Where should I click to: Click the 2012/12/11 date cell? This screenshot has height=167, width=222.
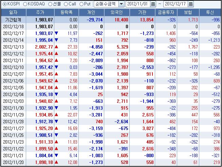point(14,60)
